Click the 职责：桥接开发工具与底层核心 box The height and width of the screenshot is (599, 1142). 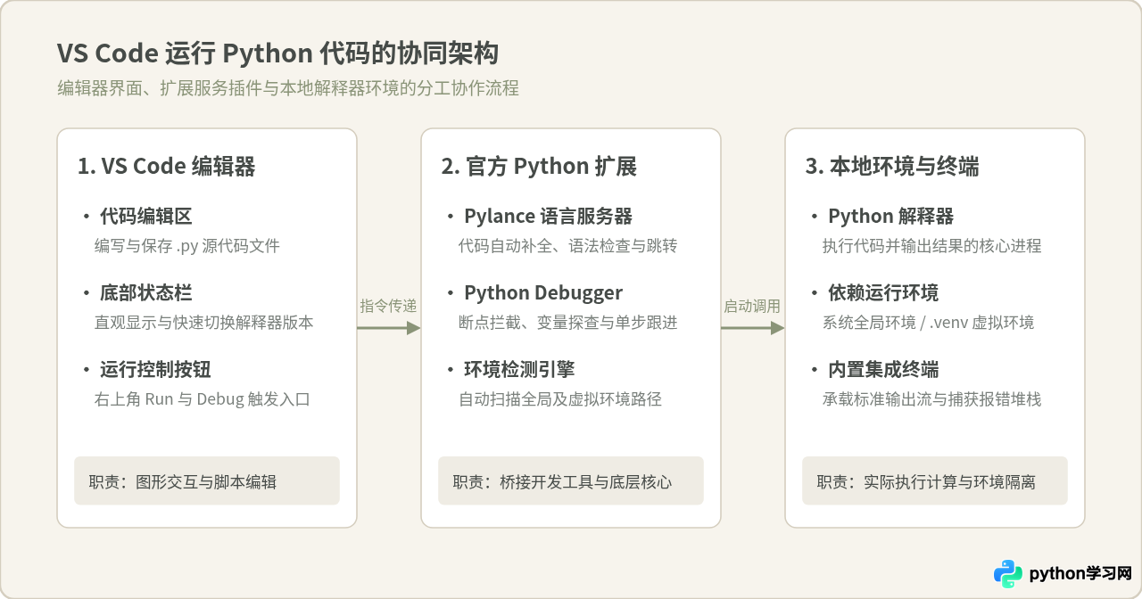point(571,481)
